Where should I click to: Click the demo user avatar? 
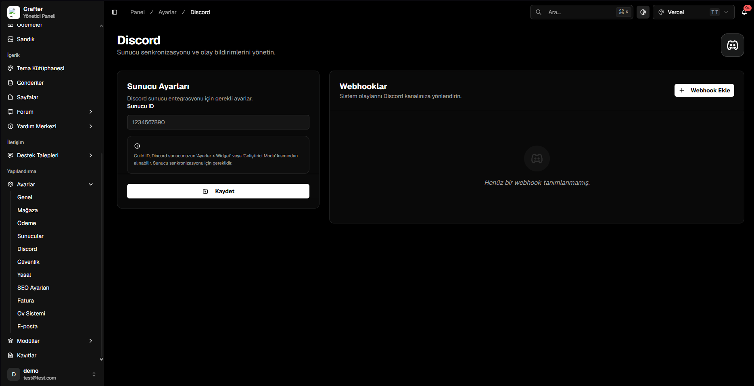click(14, 374)
